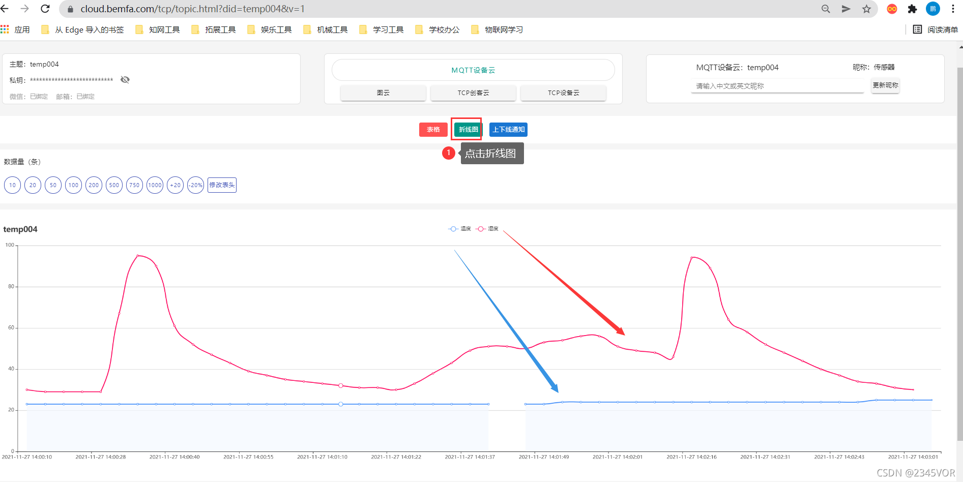963x482 pixels.
Task: Switch to TCP设备云 tab
Action: (563, 93)
